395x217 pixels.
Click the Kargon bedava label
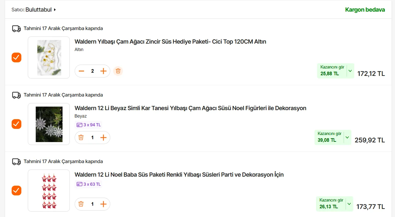(x=365, y=10)
